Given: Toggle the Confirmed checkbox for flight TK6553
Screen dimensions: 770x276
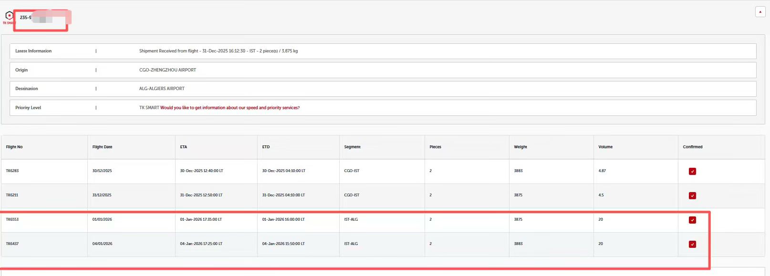Looking at the screenshot, I should click(692, 220).
